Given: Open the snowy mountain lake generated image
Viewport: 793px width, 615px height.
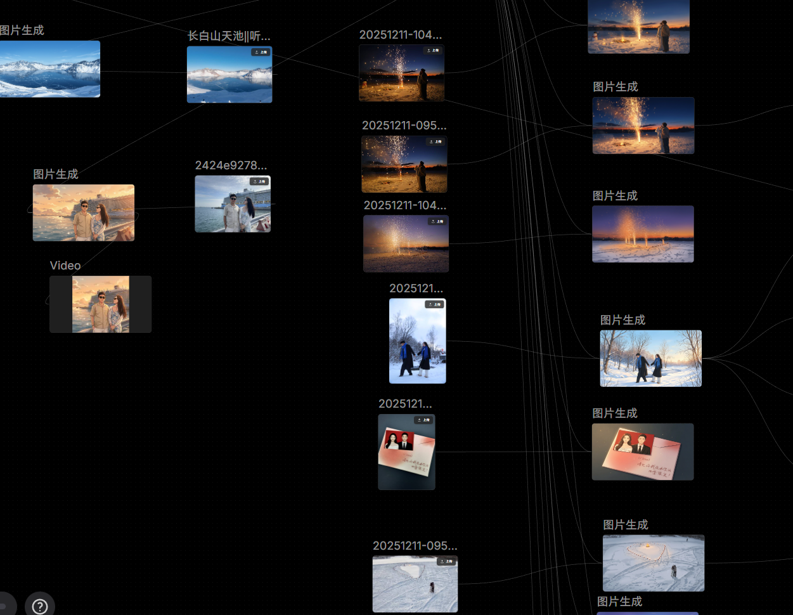Looking at the screenshot, I should (49, 69).
